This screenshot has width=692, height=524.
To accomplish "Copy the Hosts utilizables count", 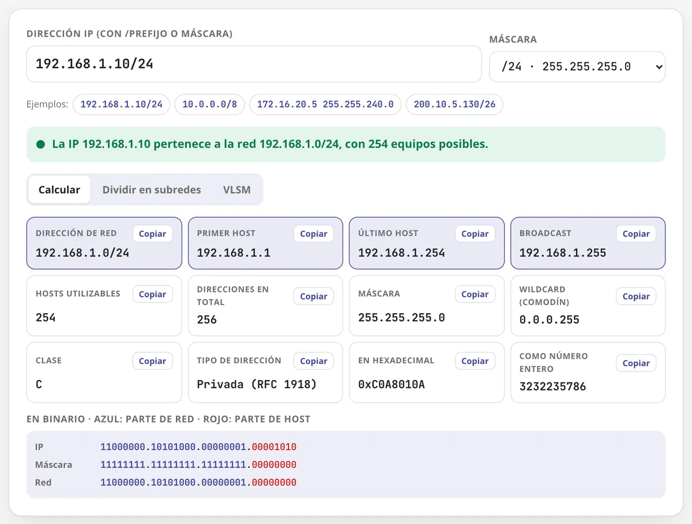I will (152, 294).
